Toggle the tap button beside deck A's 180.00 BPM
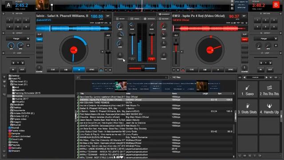This screenshot has width=284, height=160. (x=107, y=16)
